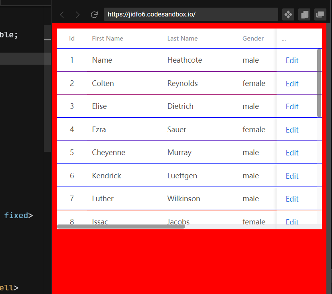Click the 'fixed>' text in code editor
332x294 pixels.
(x=18, y=216)
